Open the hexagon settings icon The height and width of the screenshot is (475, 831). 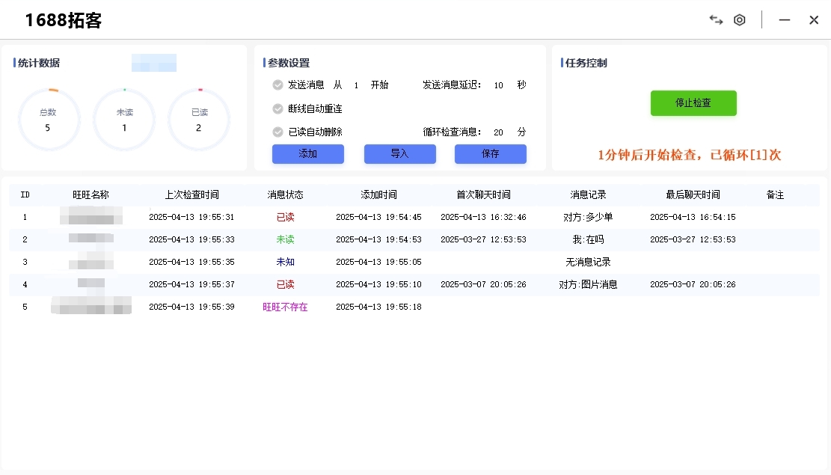pyautogui.click(x=739, y=20)
